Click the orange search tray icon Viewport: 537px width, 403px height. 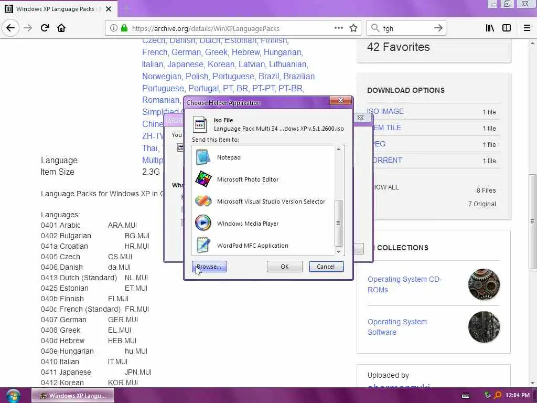click(x=498, y=395)
